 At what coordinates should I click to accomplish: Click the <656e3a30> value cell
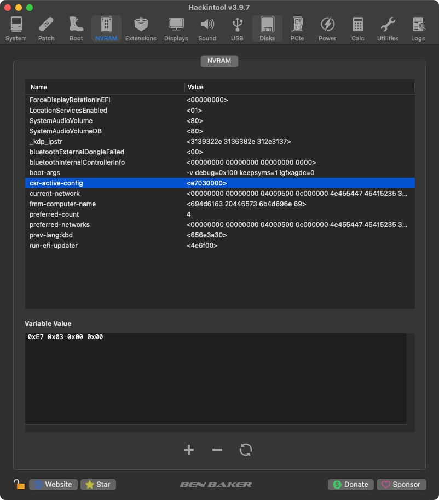[207, 235]
